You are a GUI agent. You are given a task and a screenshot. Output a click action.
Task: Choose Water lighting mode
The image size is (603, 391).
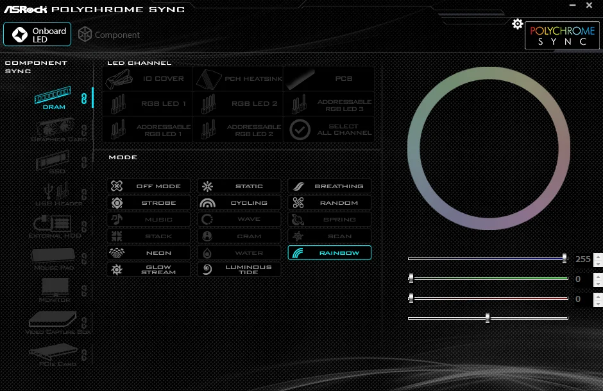pos(239,253)
